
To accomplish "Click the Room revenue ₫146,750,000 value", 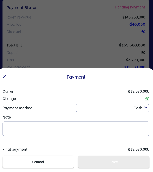I will [134, 17].
